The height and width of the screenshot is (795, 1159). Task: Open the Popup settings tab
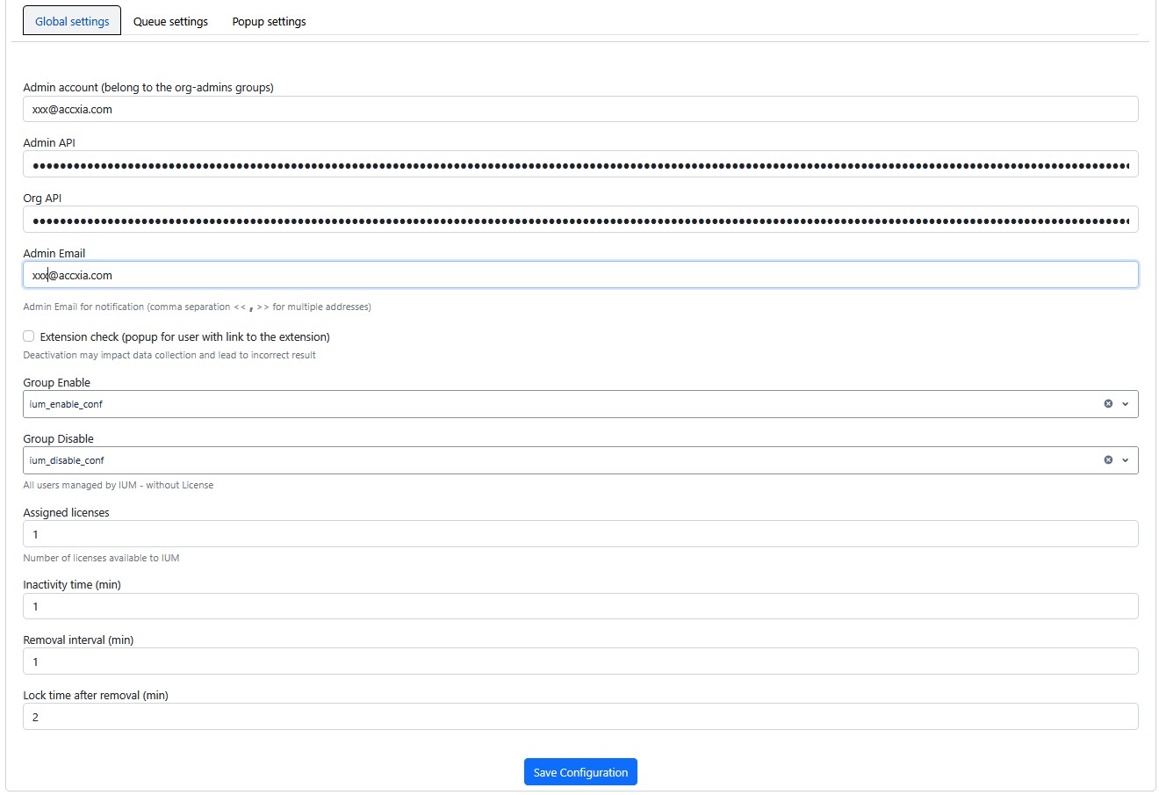pos(269,21)
